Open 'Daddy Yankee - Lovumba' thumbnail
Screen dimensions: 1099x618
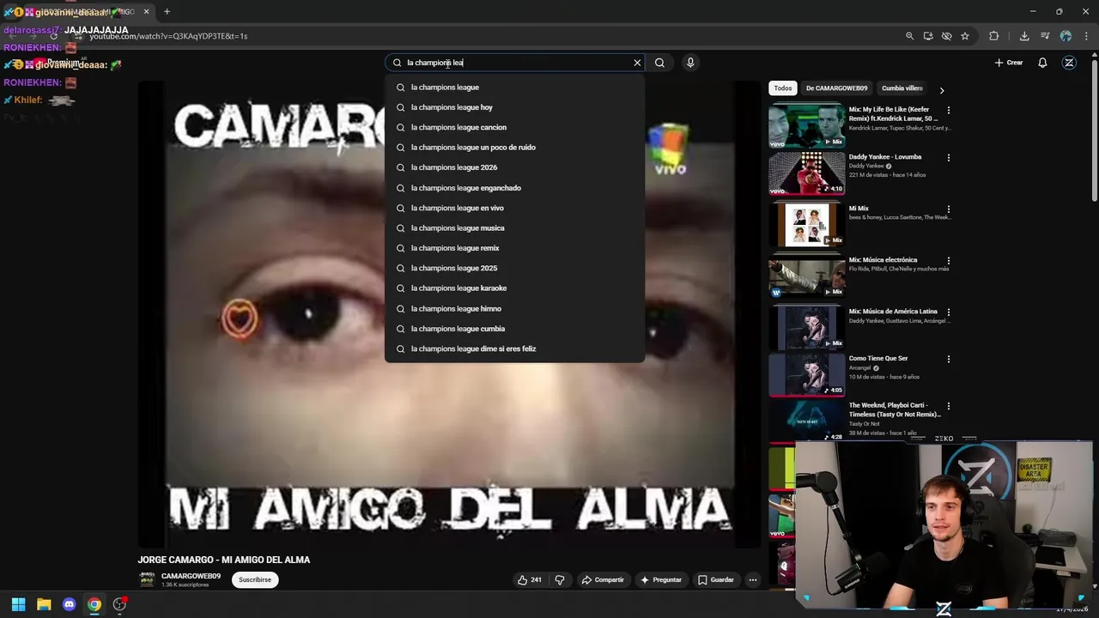tap(807, 173)
